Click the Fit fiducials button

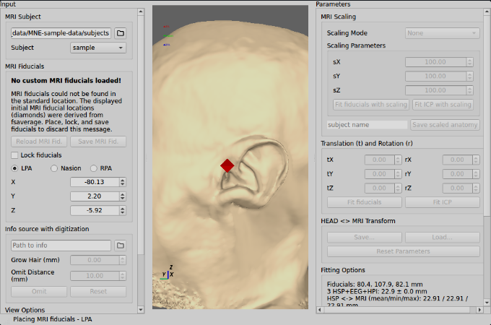(365, 202)
